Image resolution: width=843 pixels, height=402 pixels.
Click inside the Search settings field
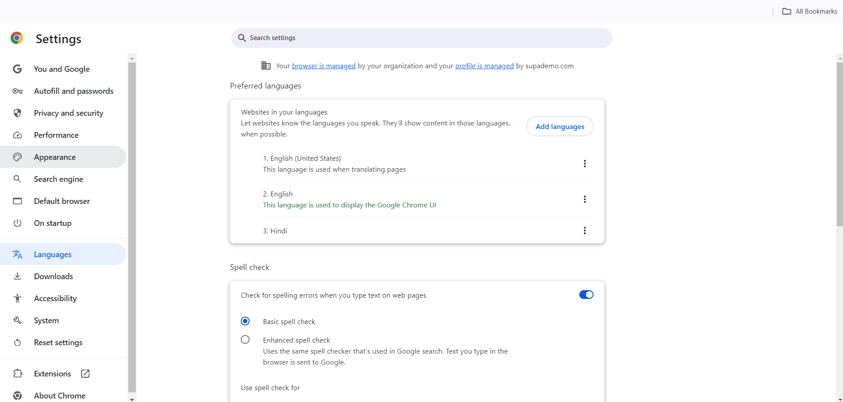tap(397, 38)
